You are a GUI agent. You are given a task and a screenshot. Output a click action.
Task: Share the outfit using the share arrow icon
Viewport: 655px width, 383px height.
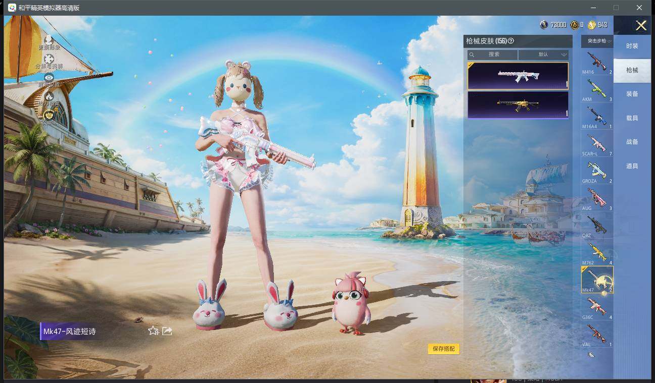click(x=167, y=331)
